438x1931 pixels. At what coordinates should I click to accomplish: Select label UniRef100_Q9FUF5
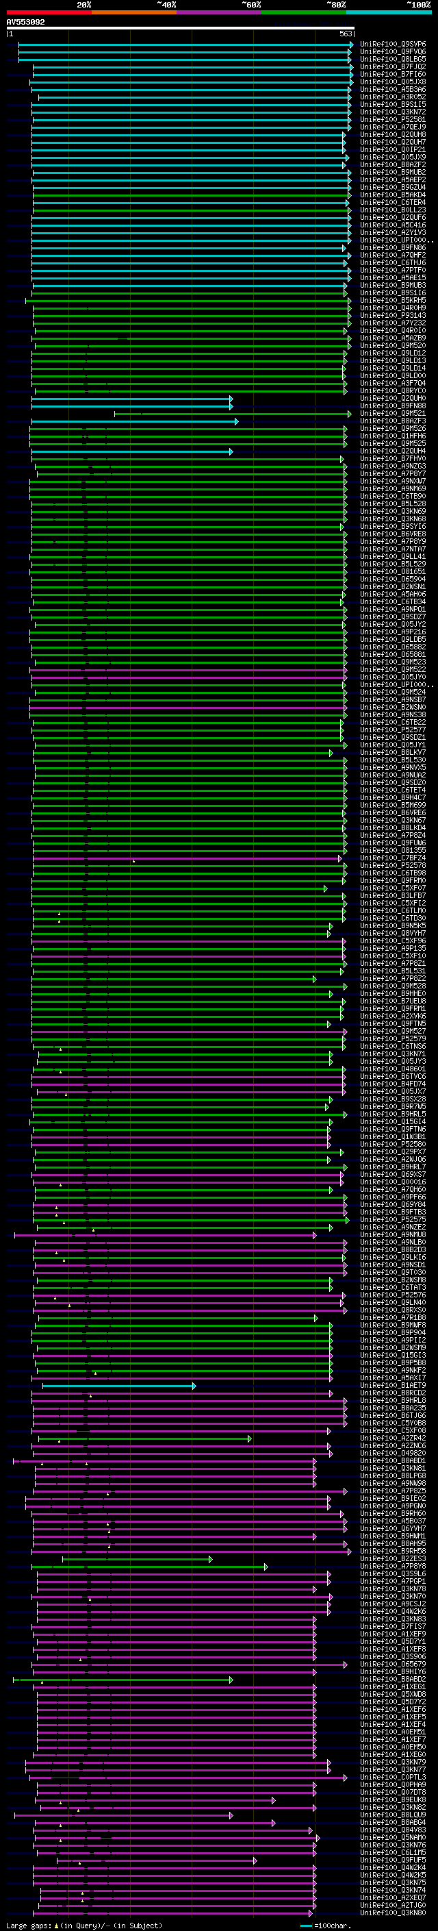[393, 1860]
